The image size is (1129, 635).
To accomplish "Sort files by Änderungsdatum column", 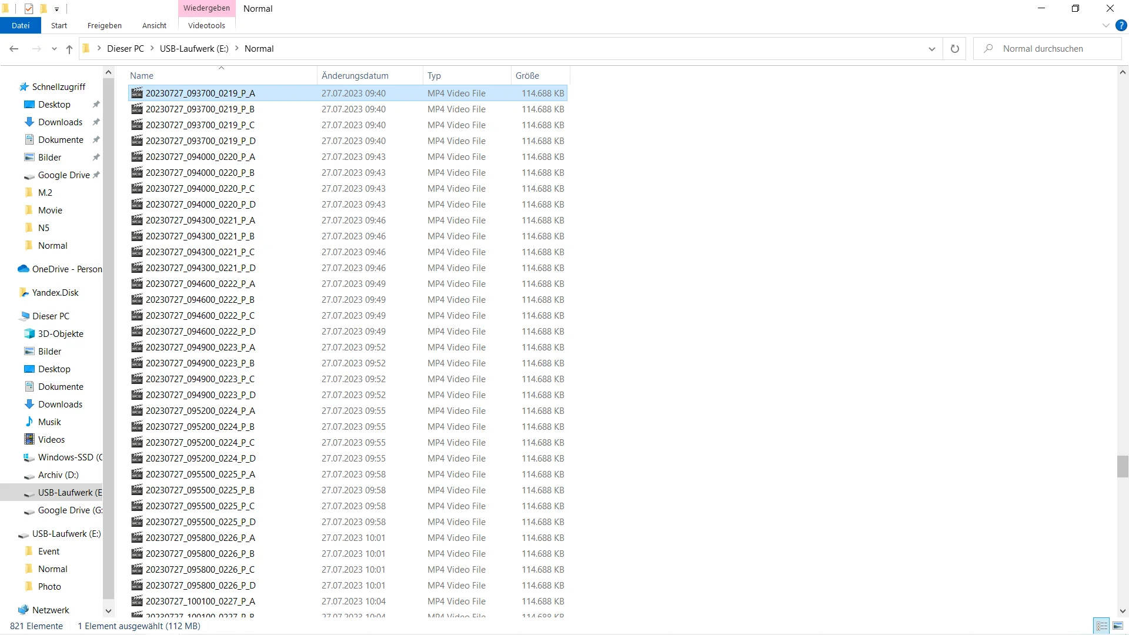I will click(370, 76).
